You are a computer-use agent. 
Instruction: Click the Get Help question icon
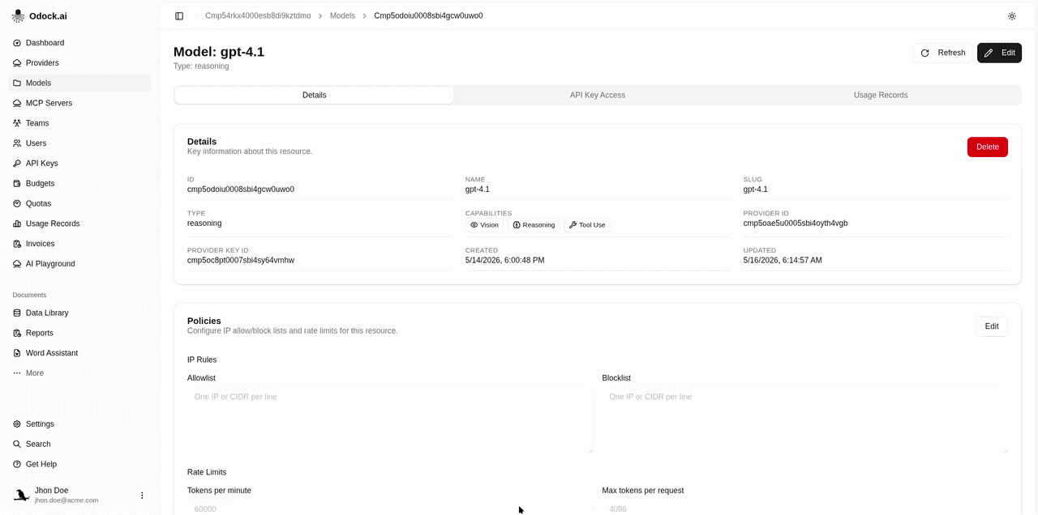point(17,464)
